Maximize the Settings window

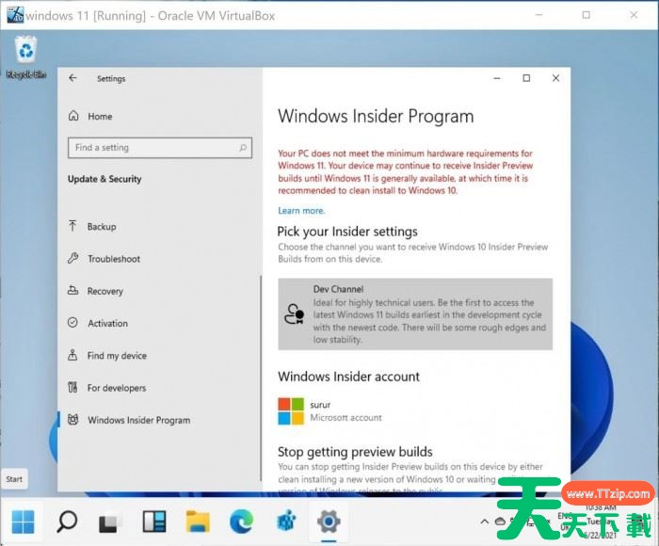526,78
